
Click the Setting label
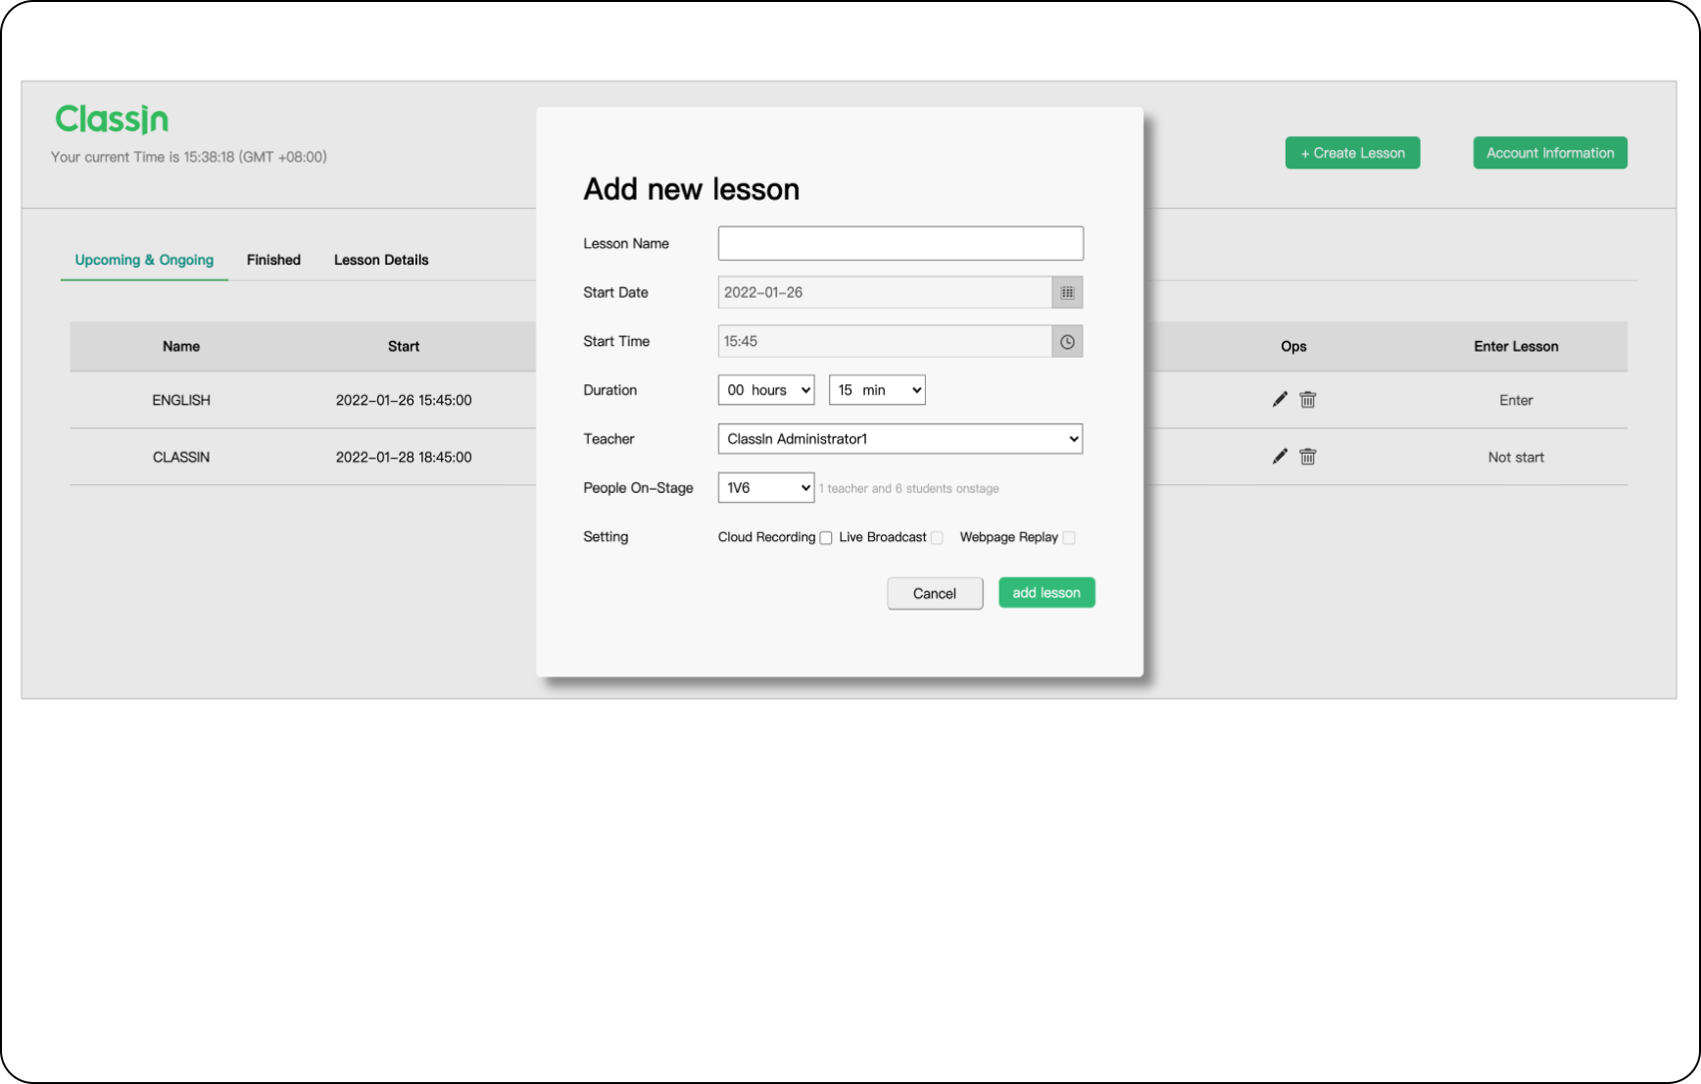(606, 537)
